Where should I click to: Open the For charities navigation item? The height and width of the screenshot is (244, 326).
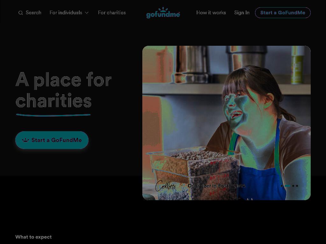112,13
